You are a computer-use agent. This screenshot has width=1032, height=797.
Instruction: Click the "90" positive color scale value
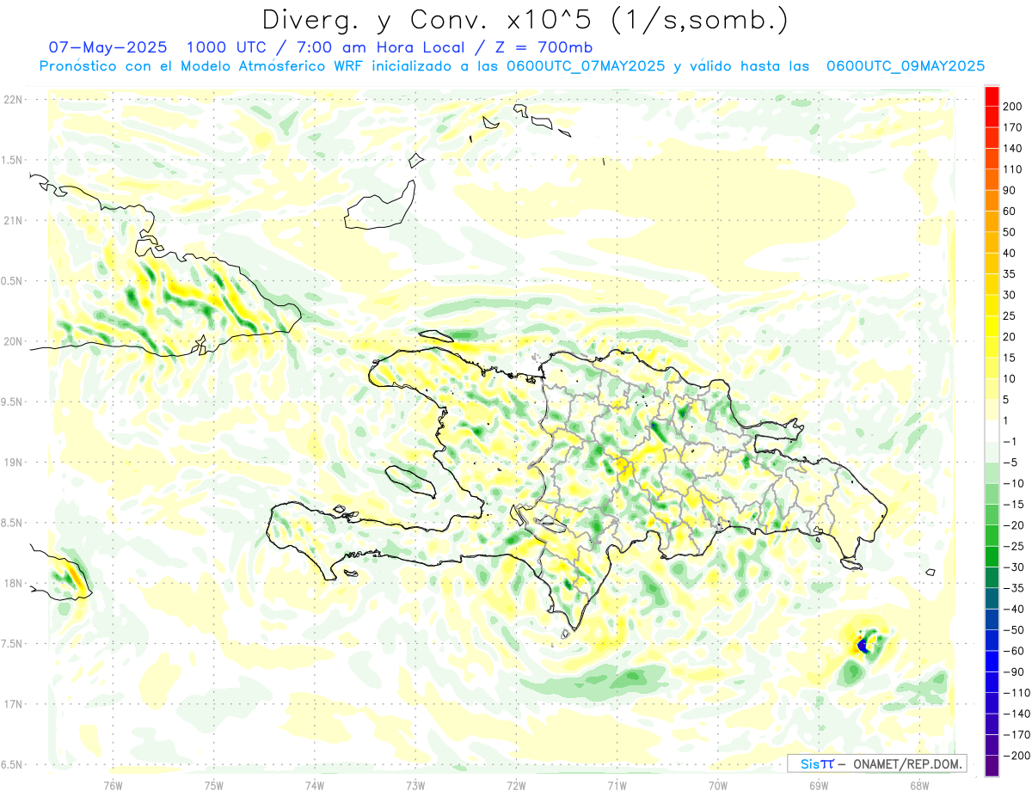1010,190
